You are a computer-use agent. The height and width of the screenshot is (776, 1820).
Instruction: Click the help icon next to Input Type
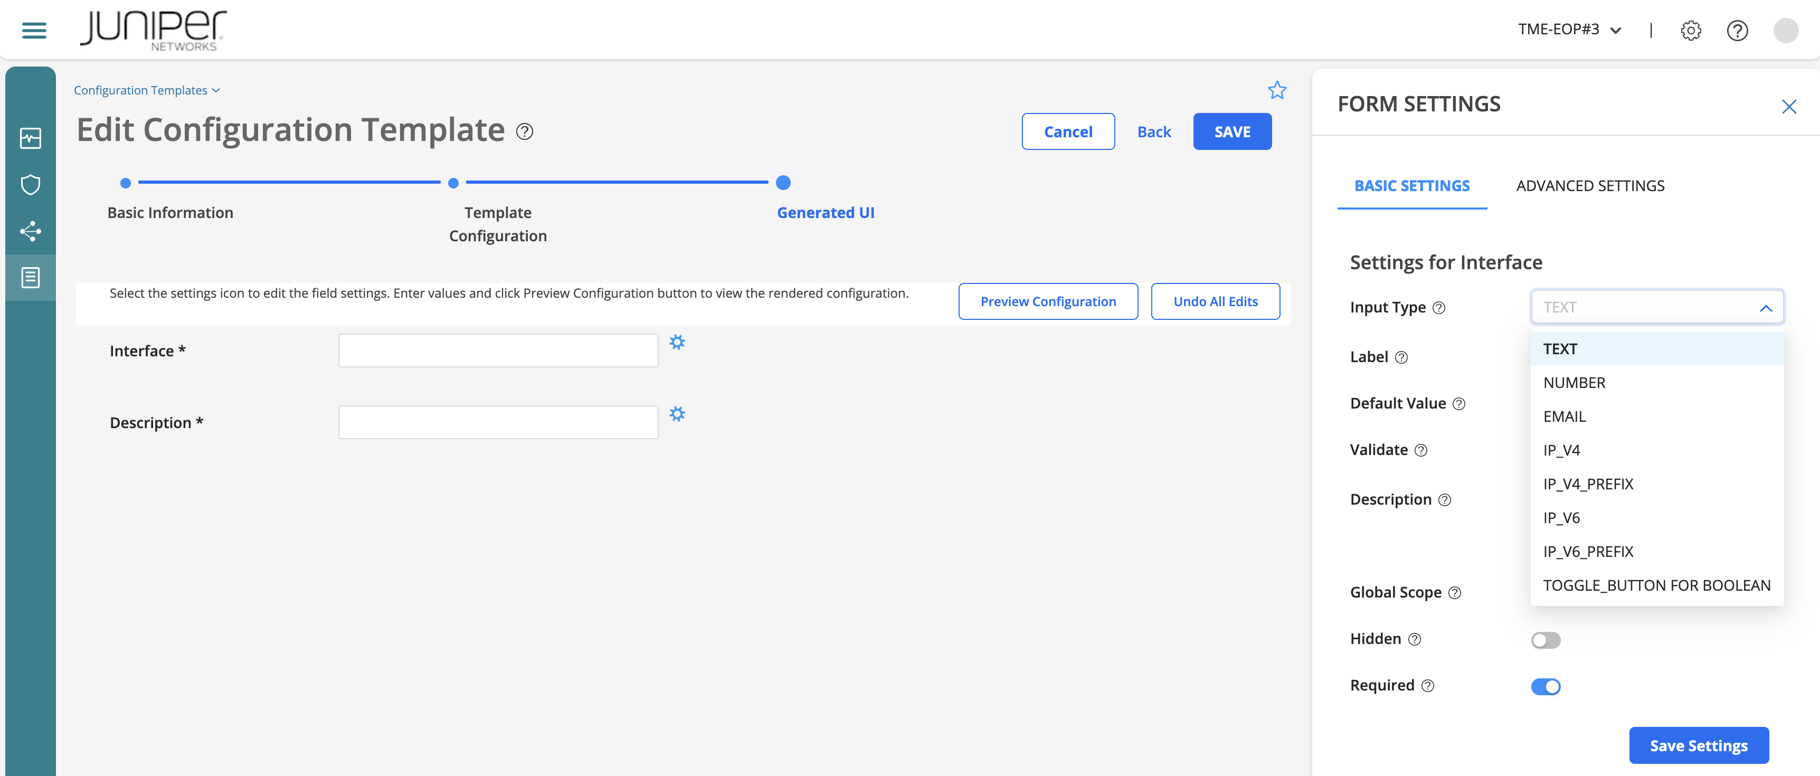1439,307
